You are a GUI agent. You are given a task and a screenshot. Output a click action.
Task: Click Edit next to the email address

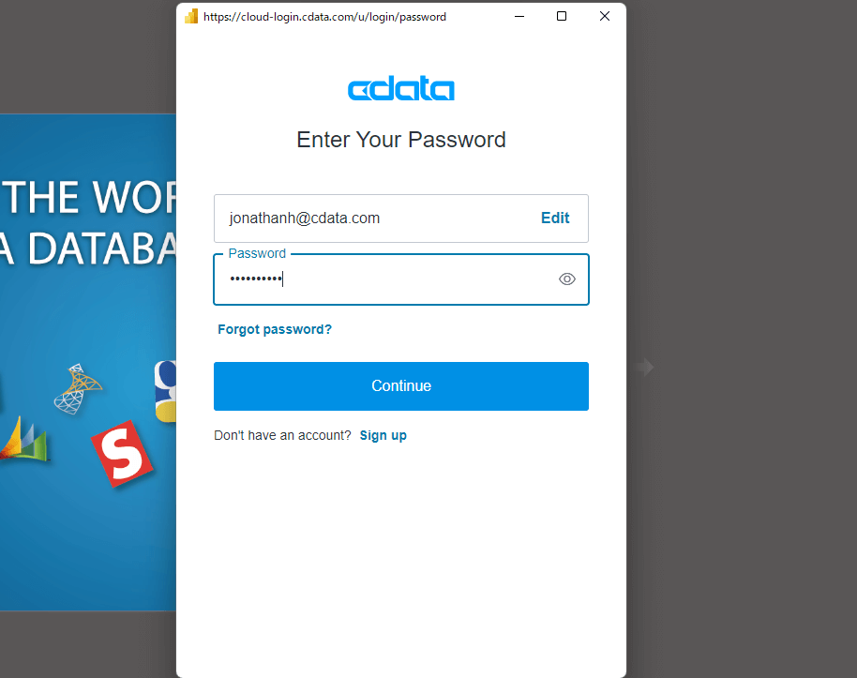pos(555,218)
